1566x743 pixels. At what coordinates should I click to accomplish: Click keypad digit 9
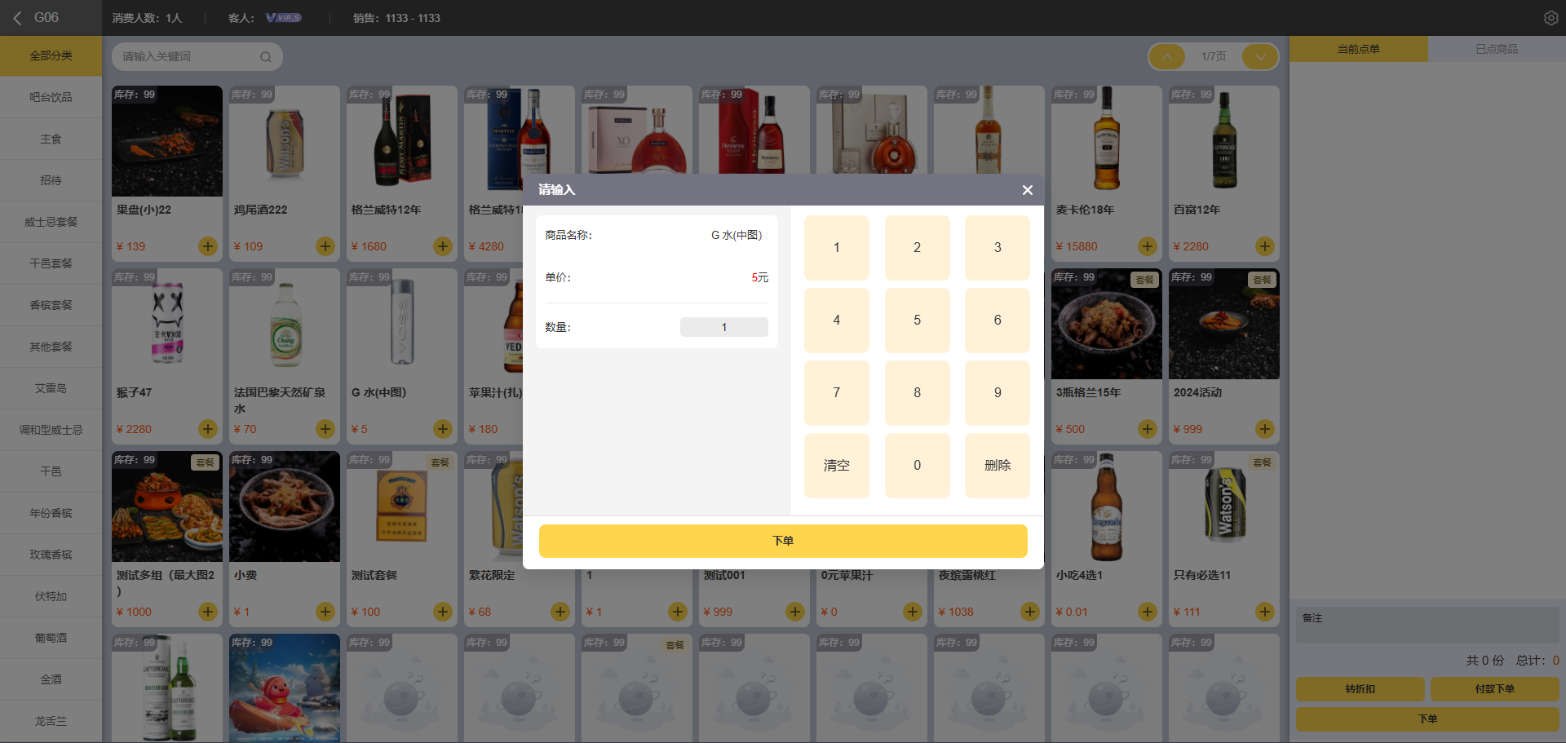click(x=998, y=393)
